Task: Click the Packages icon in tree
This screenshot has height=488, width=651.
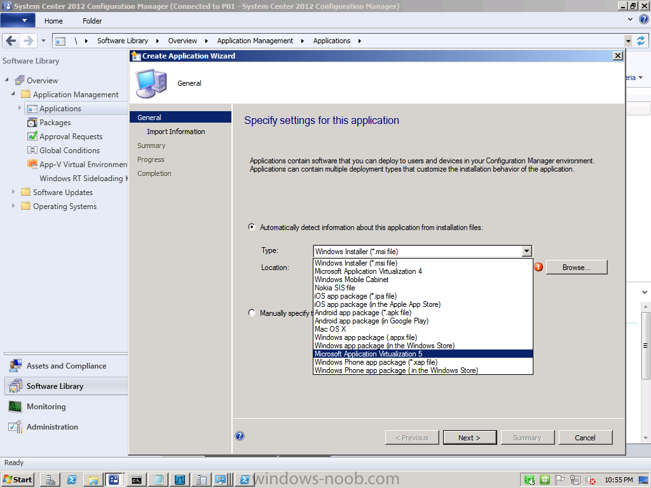Action: pos(32,123)
